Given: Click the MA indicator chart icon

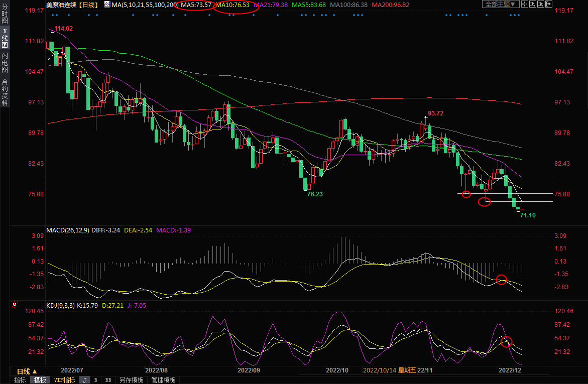Looking at the screenshot, I should [107, 4].
